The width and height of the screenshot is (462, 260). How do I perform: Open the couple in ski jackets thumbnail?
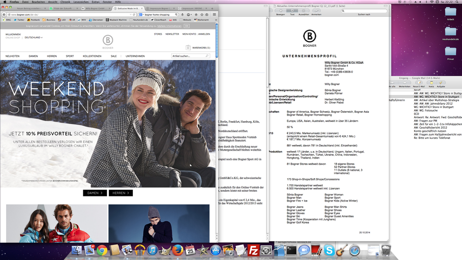click(57, 224)
